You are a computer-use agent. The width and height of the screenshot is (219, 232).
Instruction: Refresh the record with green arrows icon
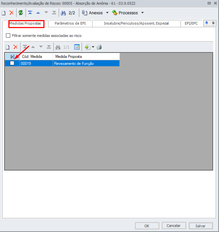[x=21, y=13]
